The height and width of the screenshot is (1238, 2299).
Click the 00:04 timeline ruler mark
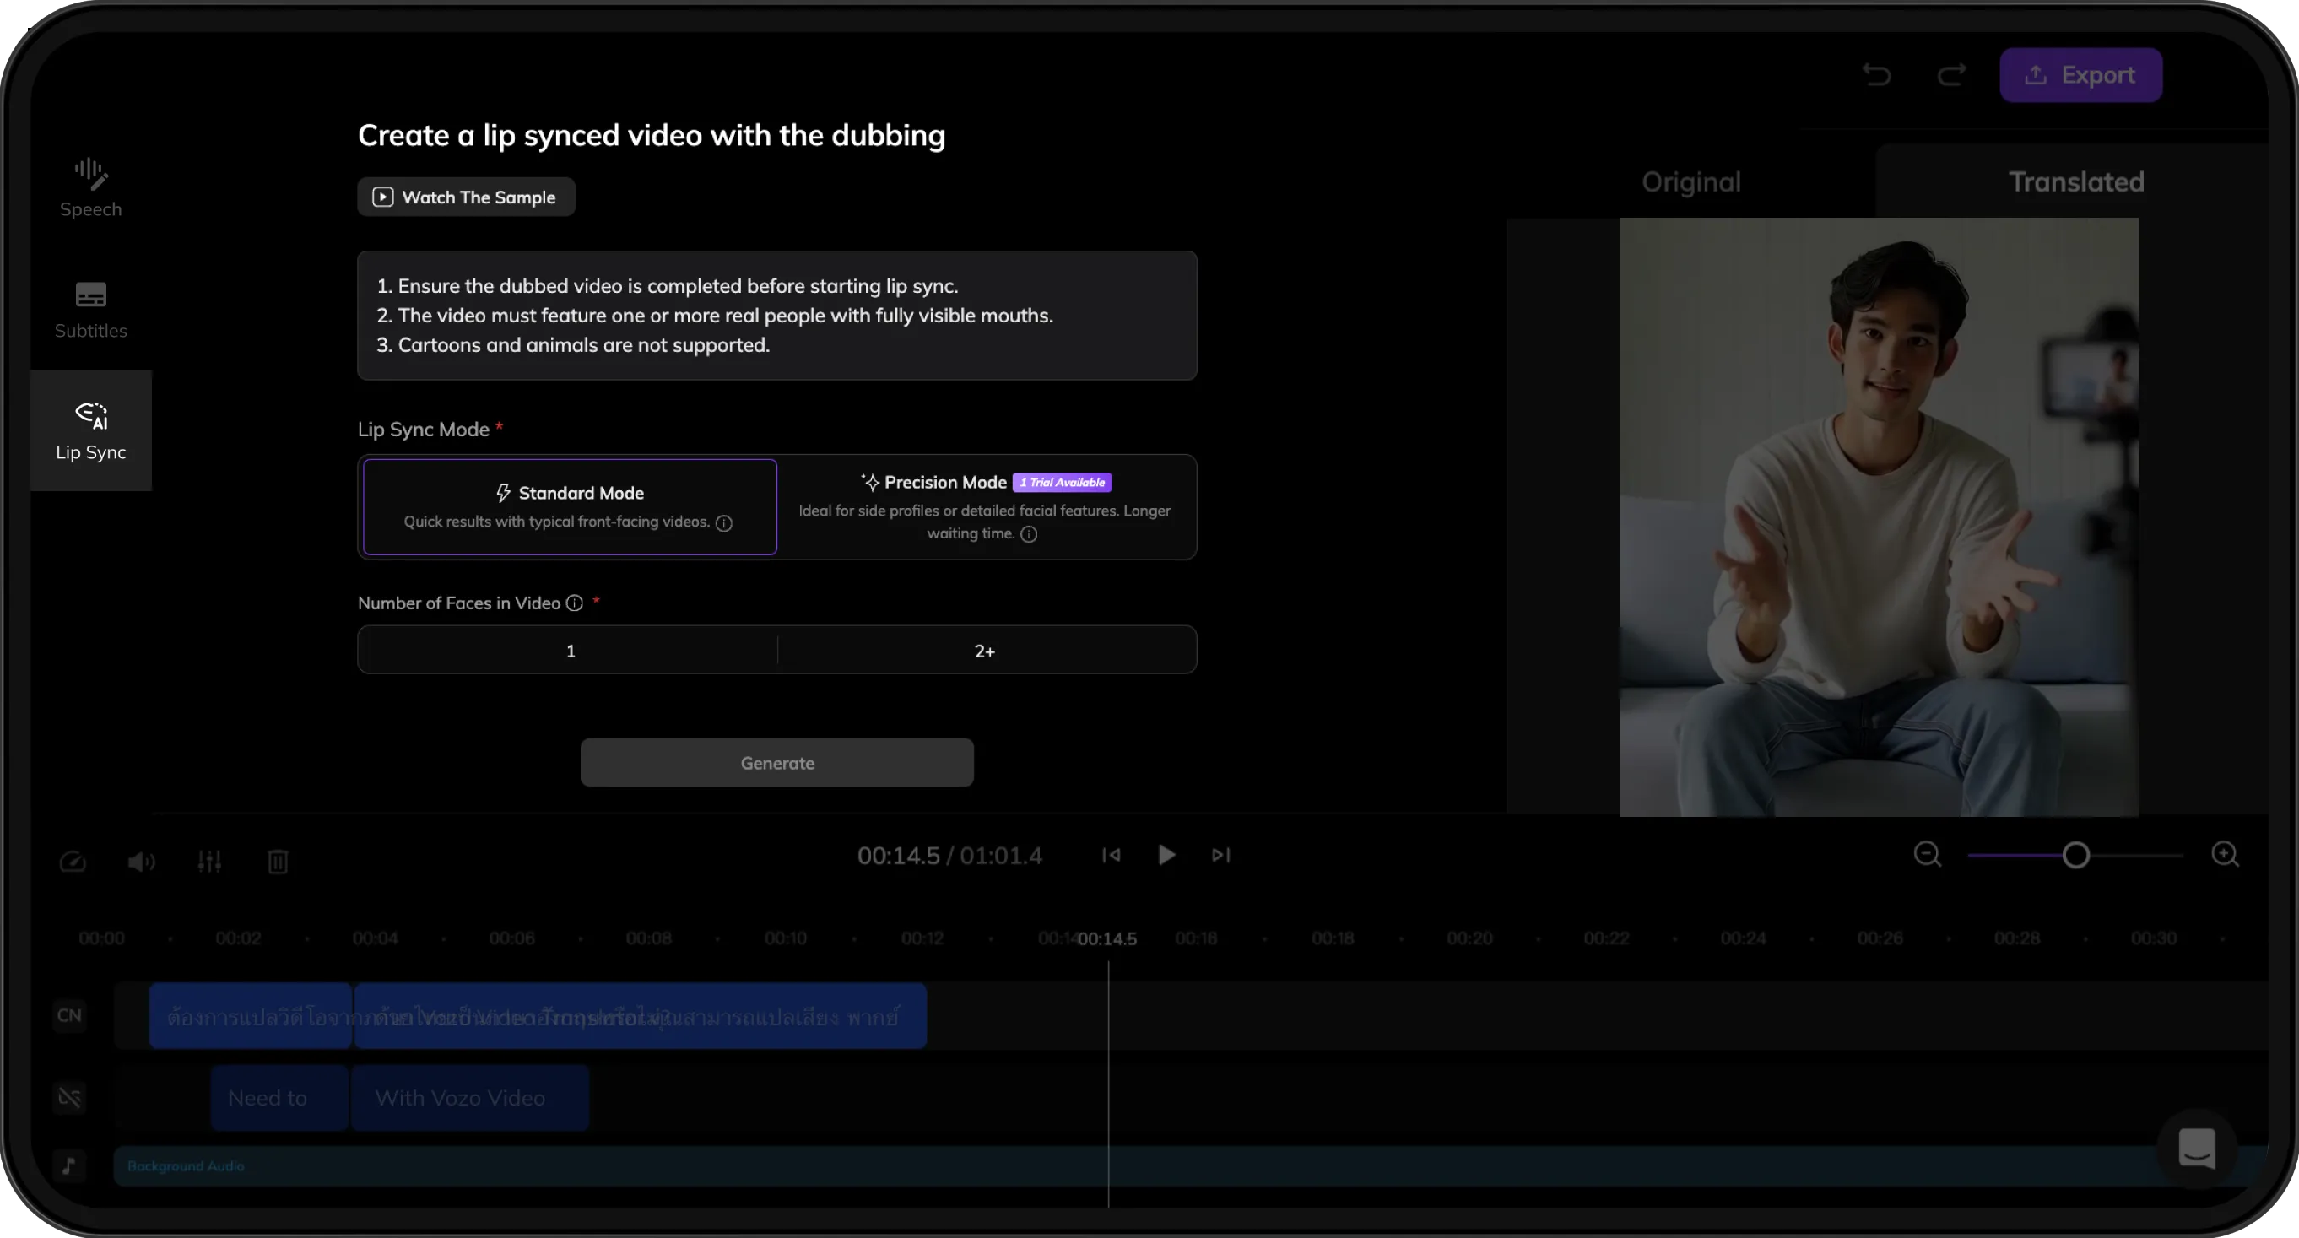pyautogui.click(x=375, y=938)
